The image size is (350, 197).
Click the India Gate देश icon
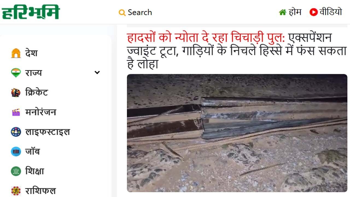click(16, 53)
